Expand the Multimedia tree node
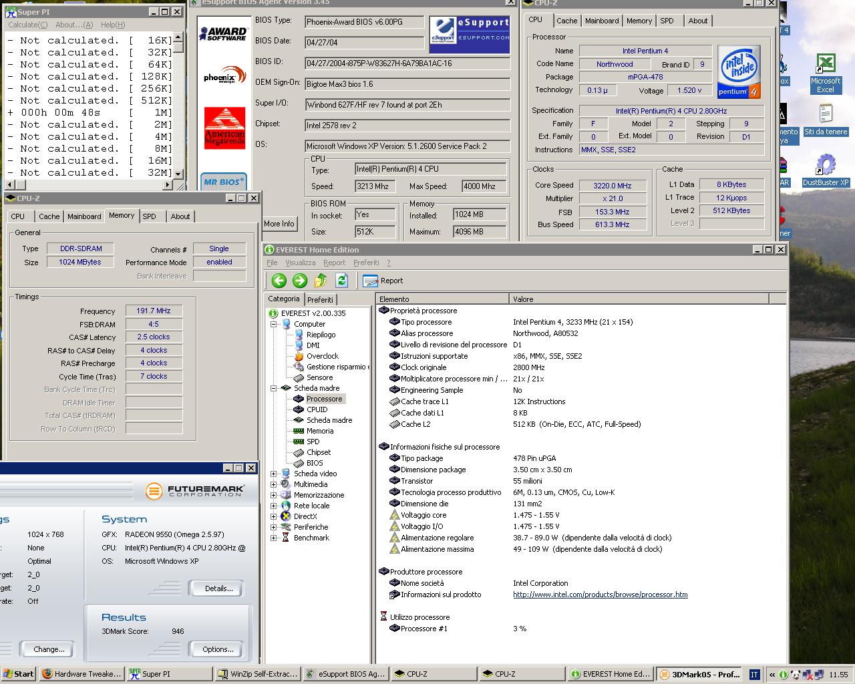 [x=274, y=484]
